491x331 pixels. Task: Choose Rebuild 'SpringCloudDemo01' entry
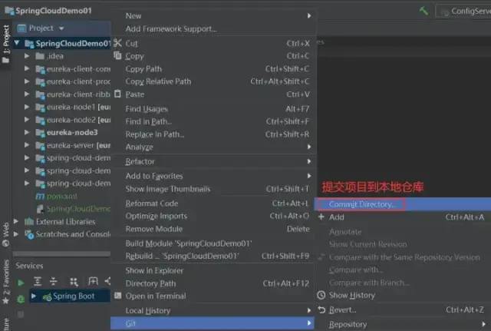tap(214, 256)
